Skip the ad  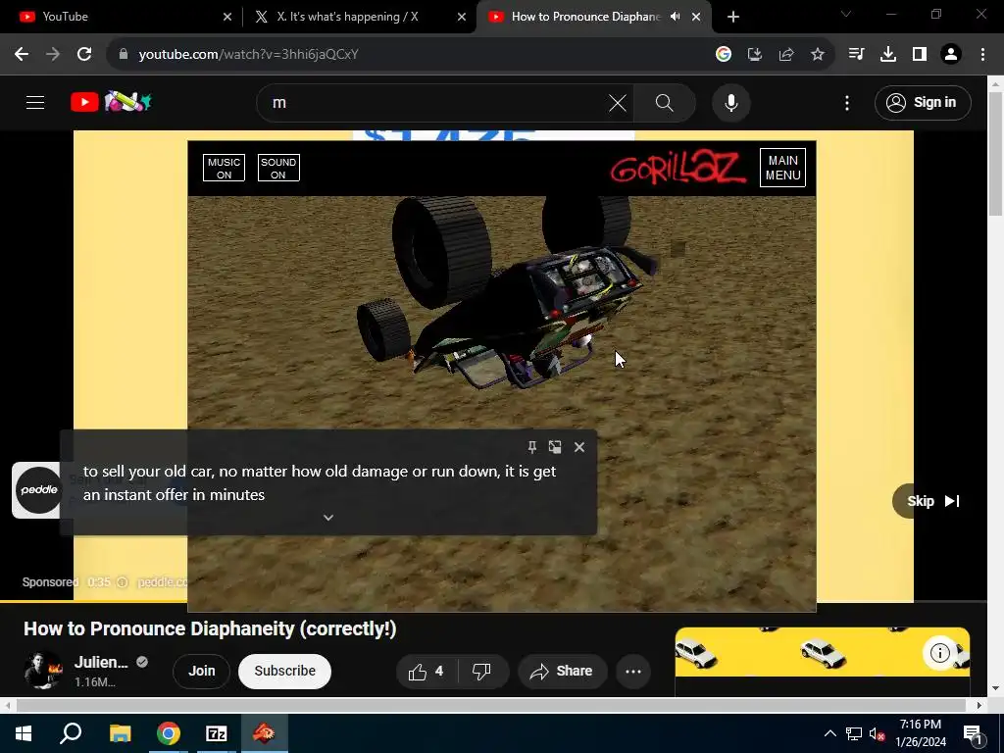933,501
